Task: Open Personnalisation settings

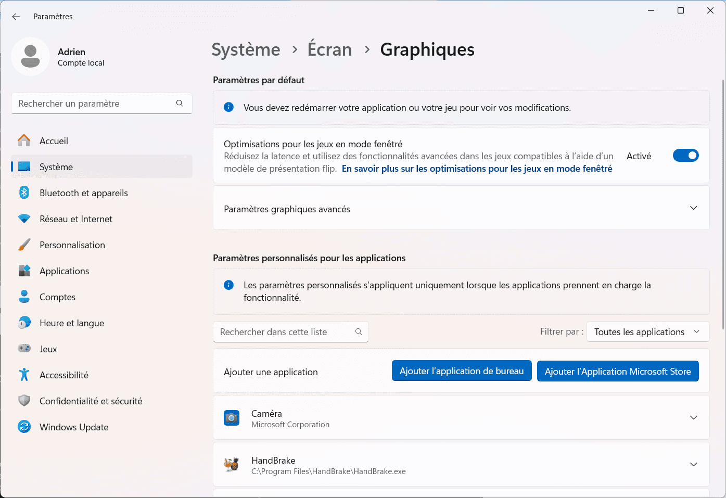Action: 101,245
